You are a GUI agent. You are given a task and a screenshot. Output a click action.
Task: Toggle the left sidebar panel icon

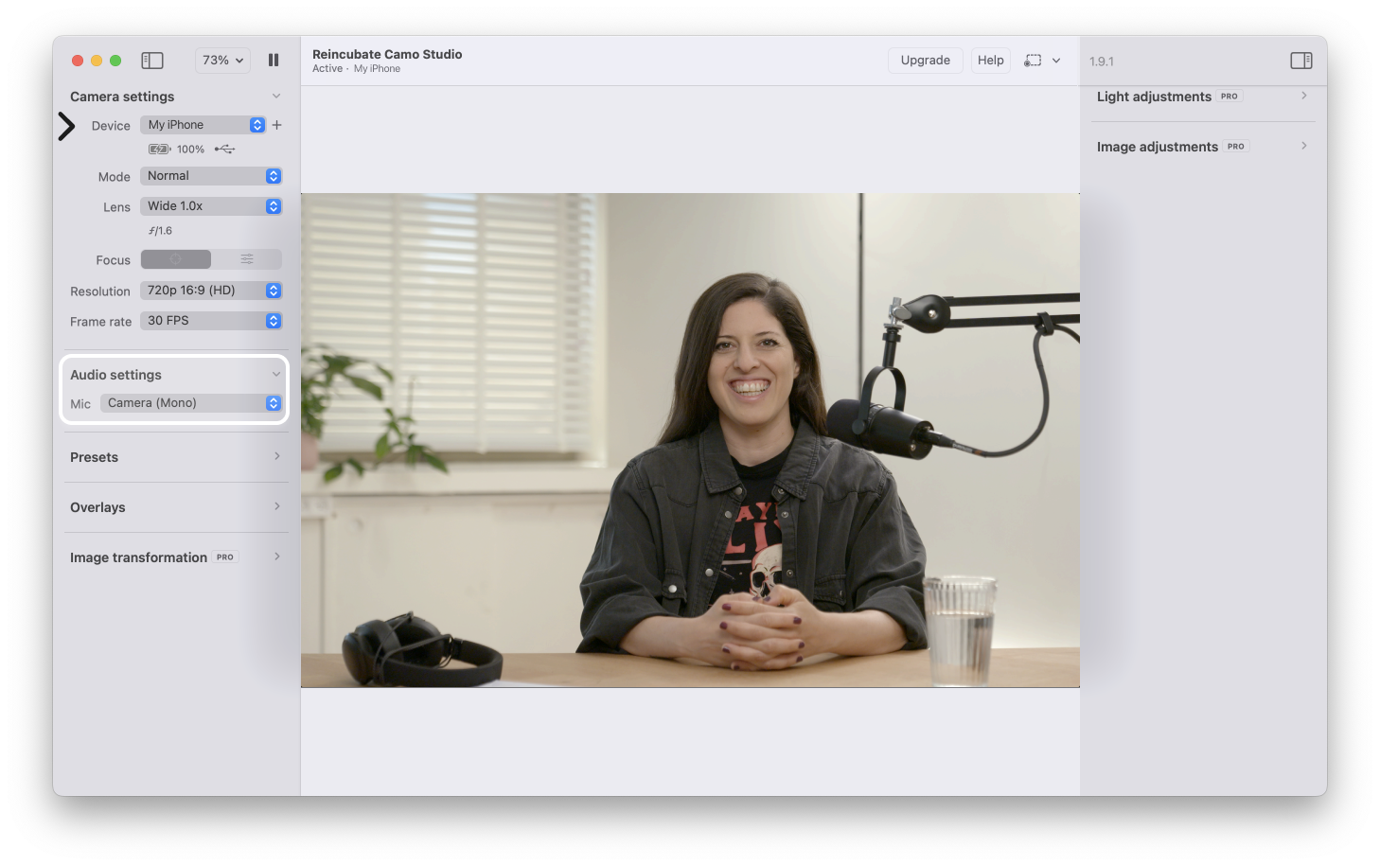point(152,61)
